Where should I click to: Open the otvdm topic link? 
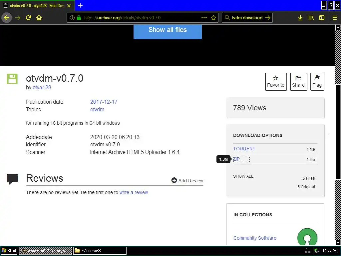click(97, 109)
